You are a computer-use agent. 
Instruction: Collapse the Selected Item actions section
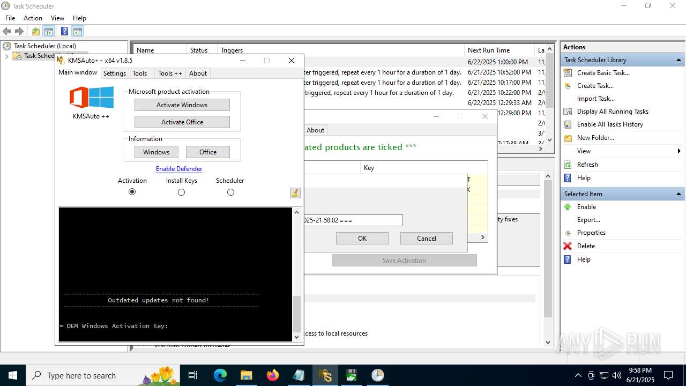tap(679, 194)
